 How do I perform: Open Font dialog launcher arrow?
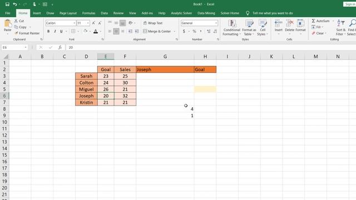pyautogui.click(x=102, y=39)
